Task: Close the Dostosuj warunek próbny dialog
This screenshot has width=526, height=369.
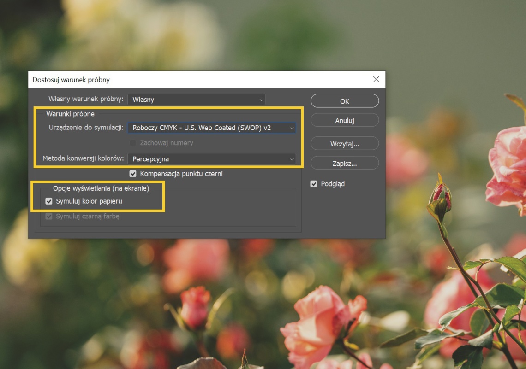Action: pos(376,79)
